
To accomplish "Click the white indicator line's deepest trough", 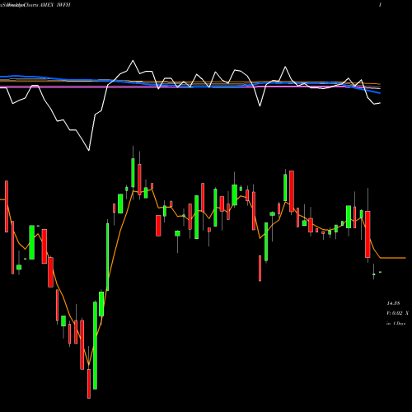I will 89,150.
